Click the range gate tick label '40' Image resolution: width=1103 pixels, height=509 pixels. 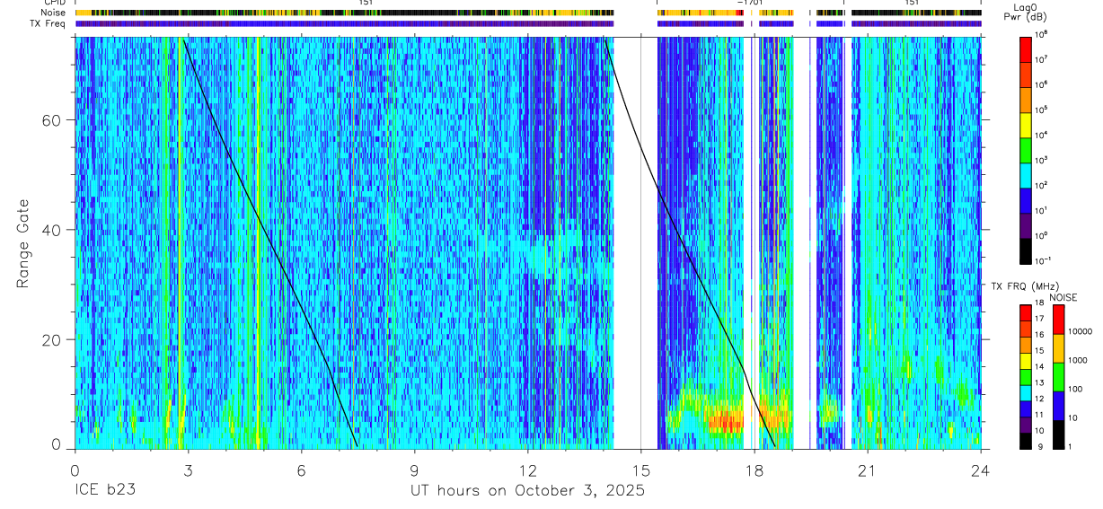point(53,229)
